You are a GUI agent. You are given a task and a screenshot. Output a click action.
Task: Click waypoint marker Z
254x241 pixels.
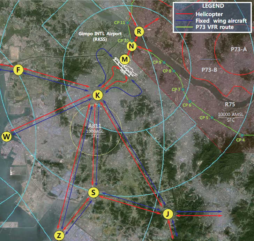[x=59, y=235]
